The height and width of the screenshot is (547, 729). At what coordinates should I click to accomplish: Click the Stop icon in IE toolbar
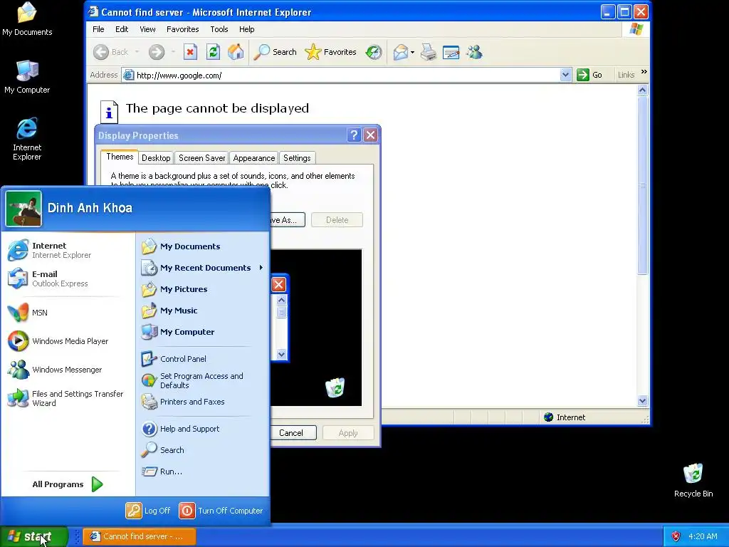(x=189, y=52)
